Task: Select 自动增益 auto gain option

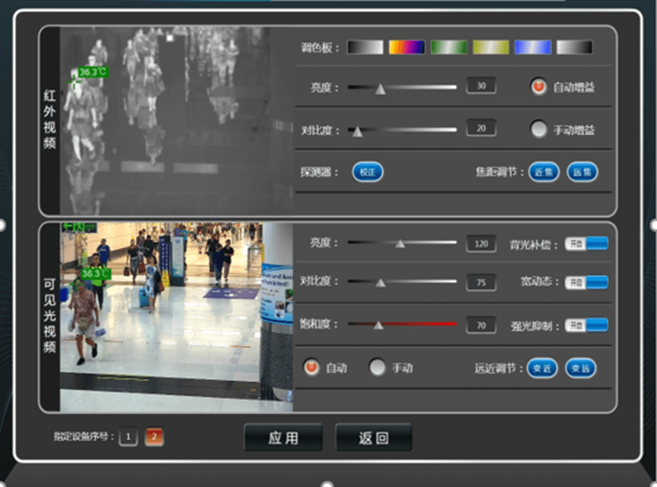Action: (x=539, y=87)
